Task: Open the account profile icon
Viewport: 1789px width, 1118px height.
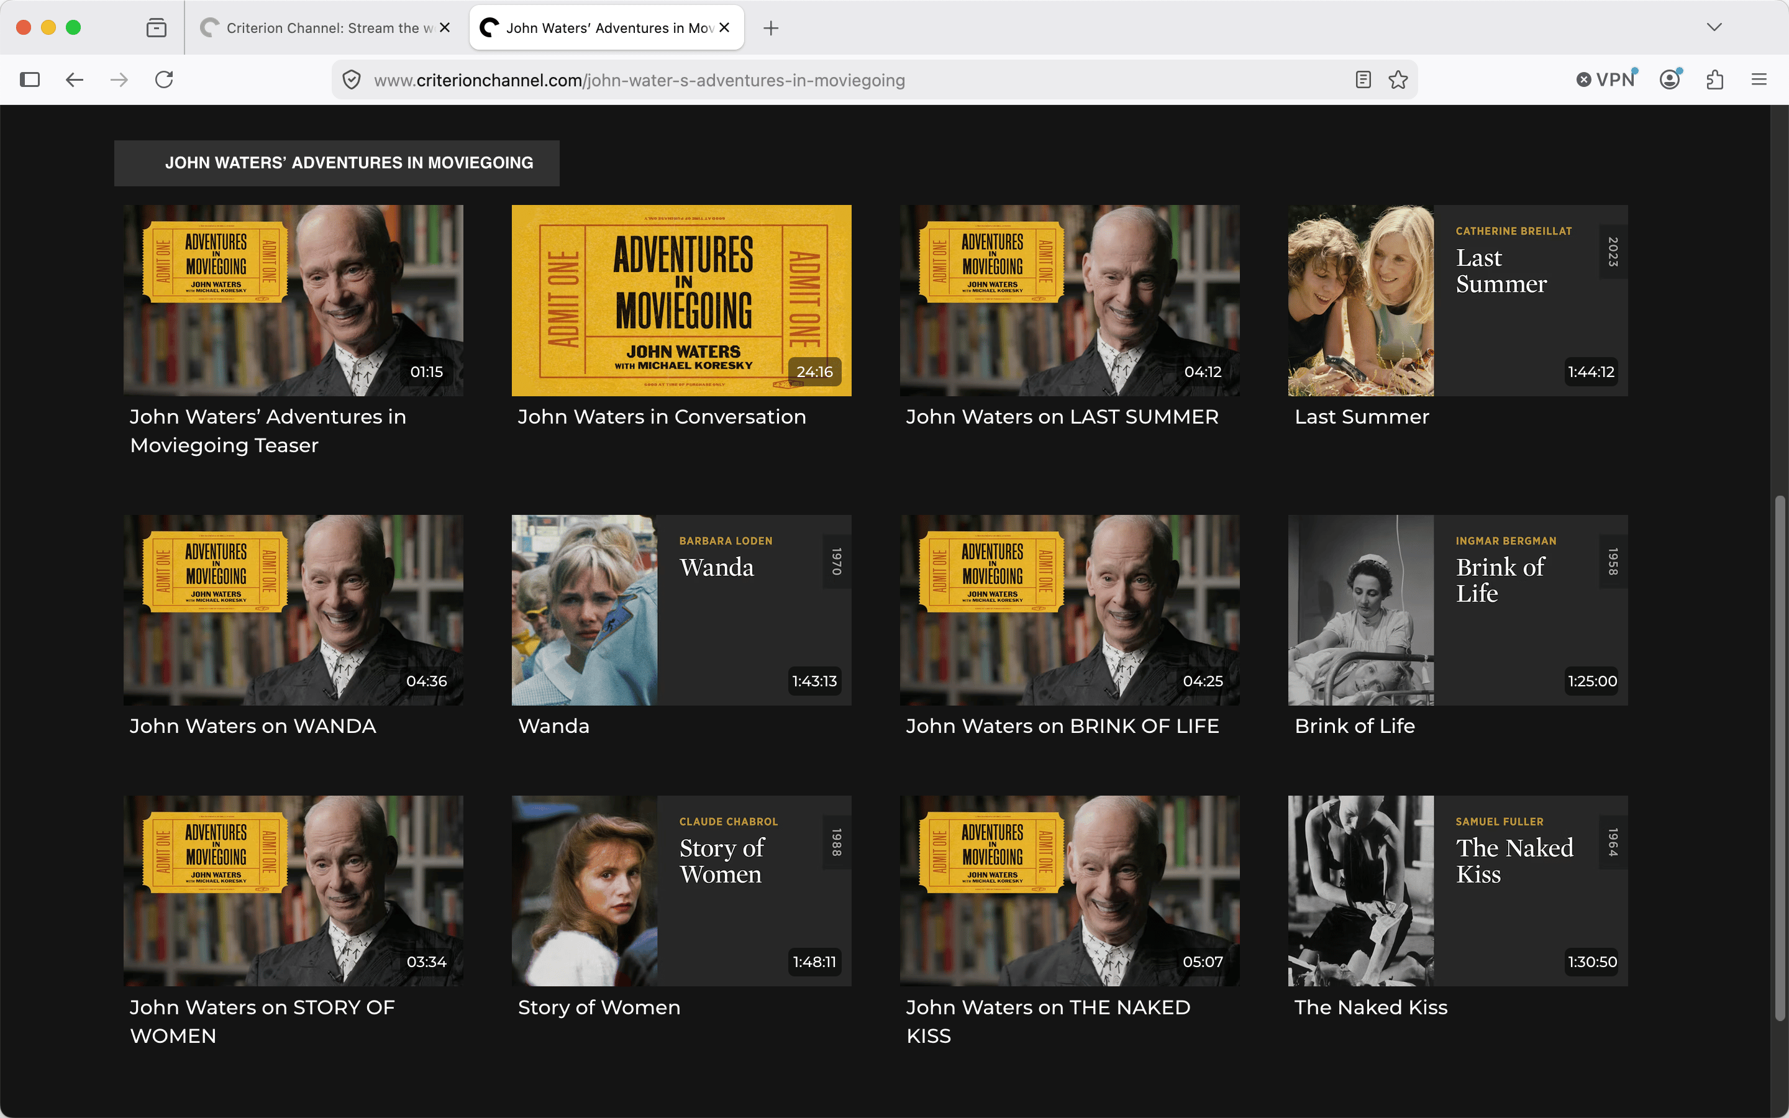Action: pyautogui.click(x=1670, y=79)
